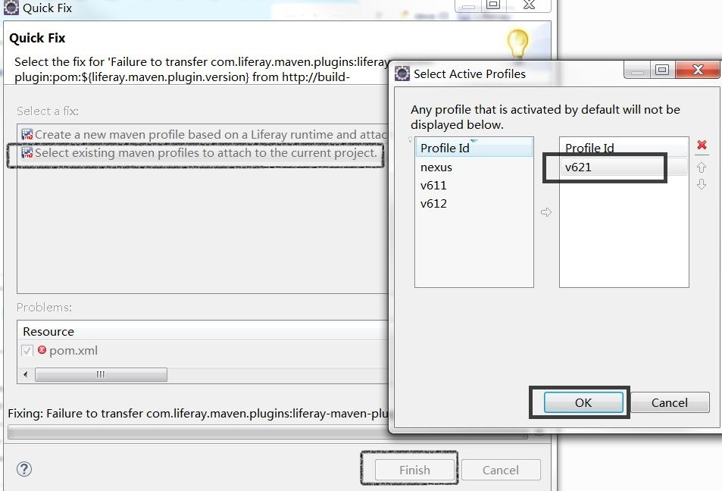Move the profile down with down arrow
Screen dimensions: 722x491
702,185
